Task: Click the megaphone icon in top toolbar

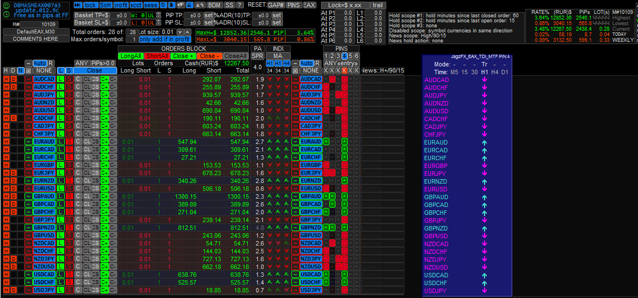Action: (180, 5)
